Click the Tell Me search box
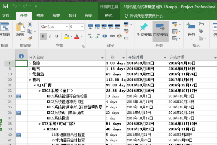 pos(150,16)
